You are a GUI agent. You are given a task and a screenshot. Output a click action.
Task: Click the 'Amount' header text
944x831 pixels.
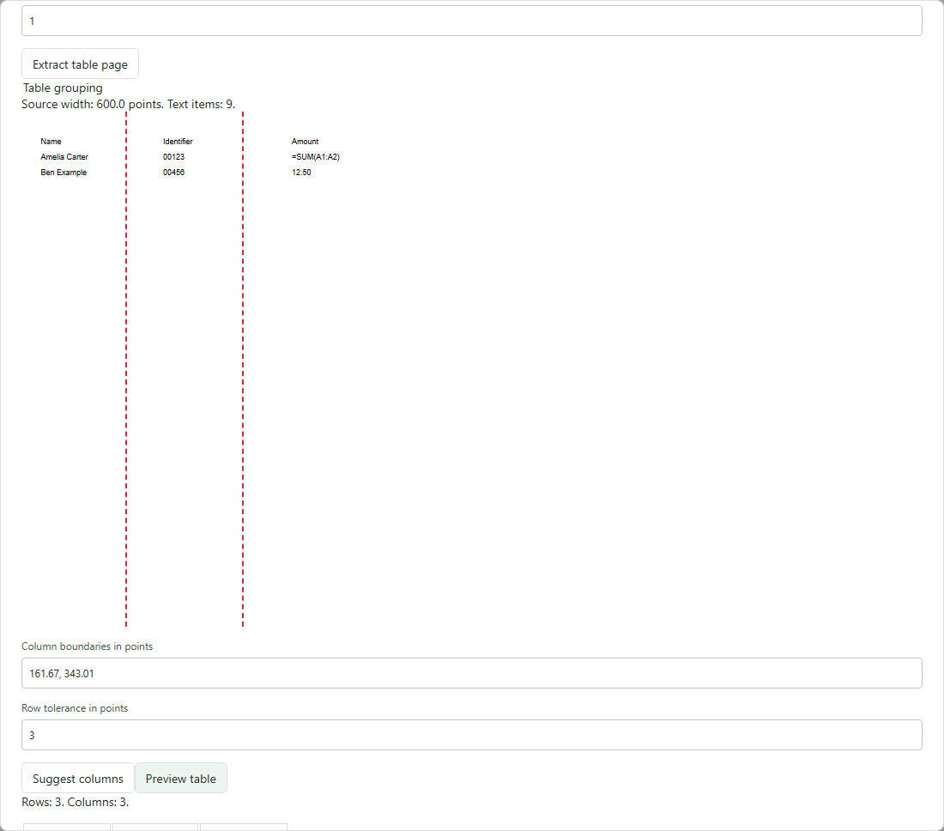tap(306, 142)
